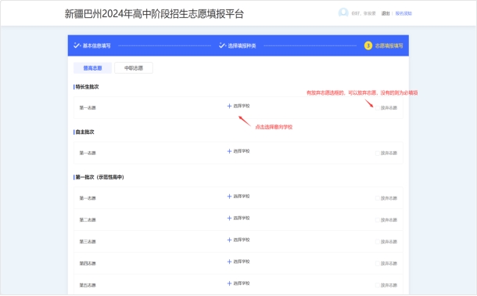
Task: Click the yellow step 3 circle icon
Action: pos(368,45)
